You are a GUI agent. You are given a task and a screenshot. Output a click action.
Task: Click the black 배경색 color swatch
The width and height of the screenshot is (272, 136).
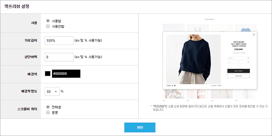(x=48, y=74)
